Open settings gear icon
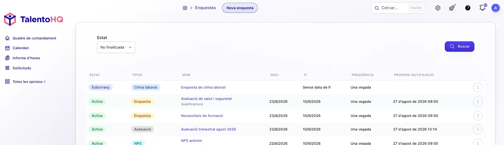This screenshot has height=145, width=504. point(438,8)
